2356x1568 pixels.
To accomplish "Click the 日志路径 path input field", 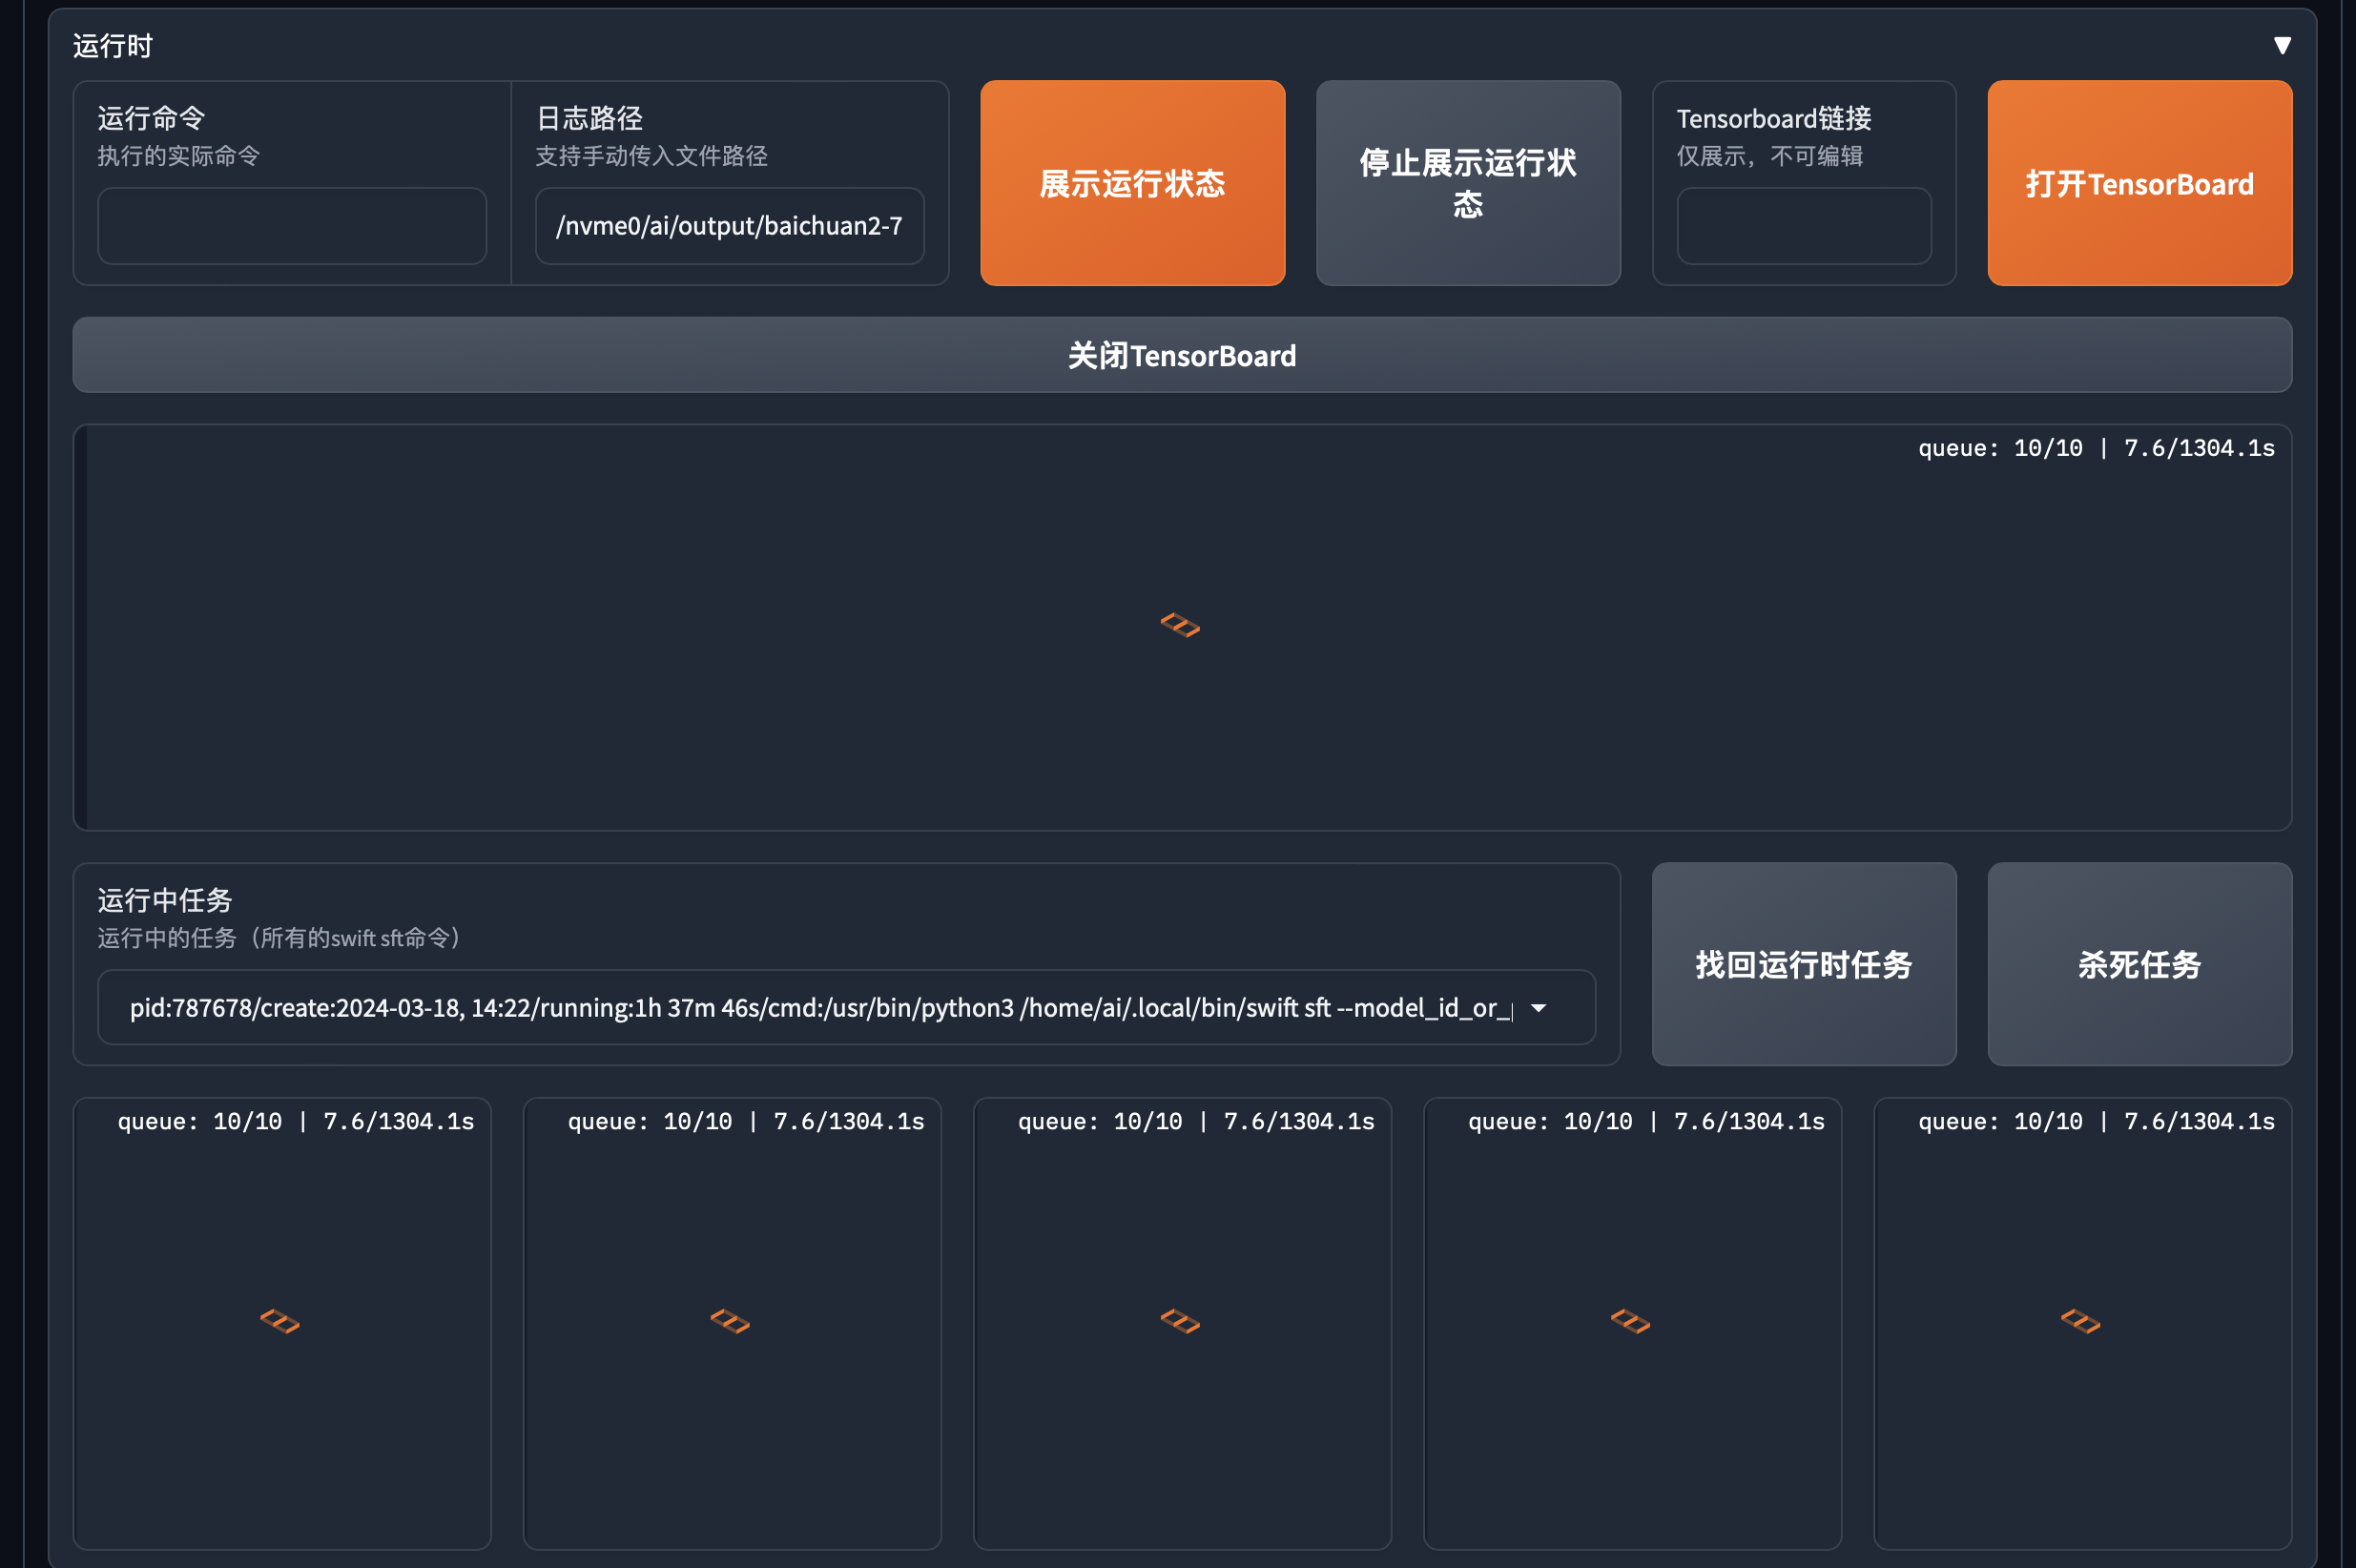I will pyautogui.click(x=729, y=226).
